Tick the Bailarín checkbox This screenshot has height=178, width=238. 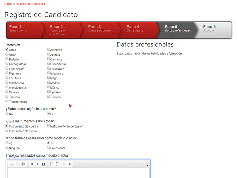pos(7,59)
